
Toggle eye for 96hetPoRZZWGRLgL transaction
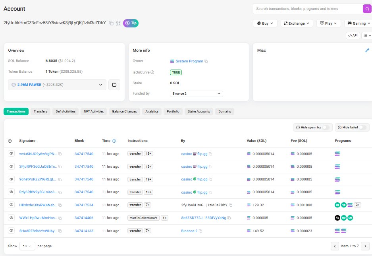(11, 179)
